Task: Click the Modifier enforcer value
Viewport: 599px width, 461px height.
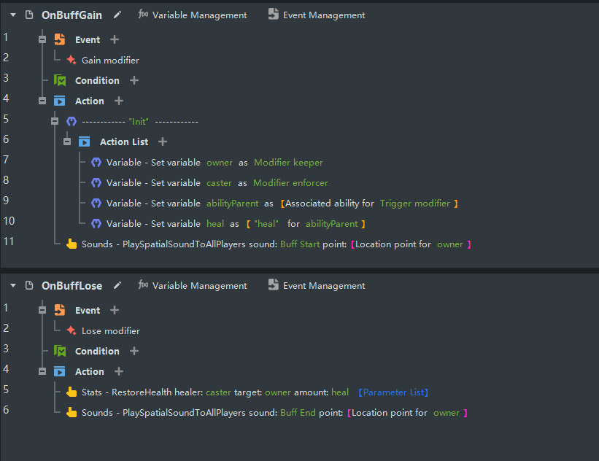Action: tap(291, 182)
